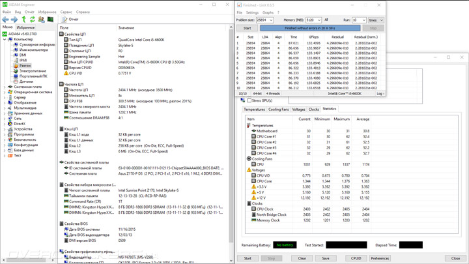The width and height of the screenshot is (469, 264).
Task: Expand the Системная плата tree node
Action: click(5, 87)
